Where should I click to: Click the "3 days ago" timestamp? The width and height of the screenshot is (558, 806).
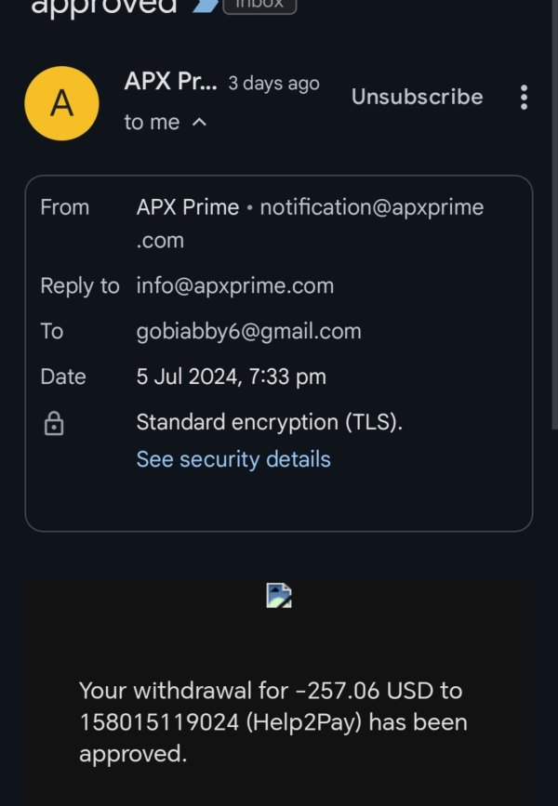273,83
